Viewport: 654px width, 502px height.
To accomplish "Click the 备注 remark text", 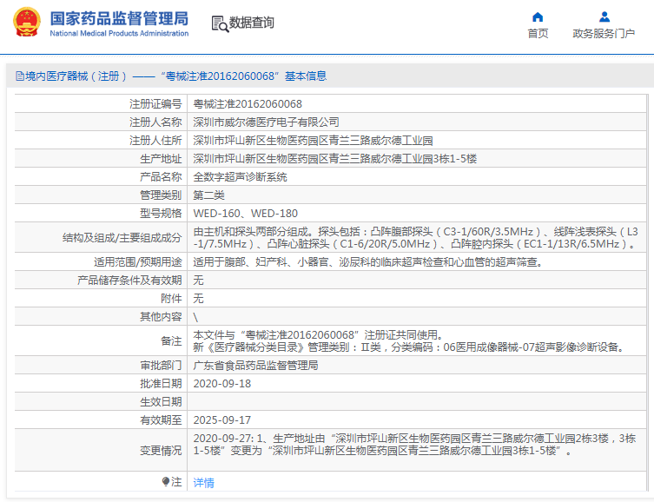I will [x=409, y=341].
